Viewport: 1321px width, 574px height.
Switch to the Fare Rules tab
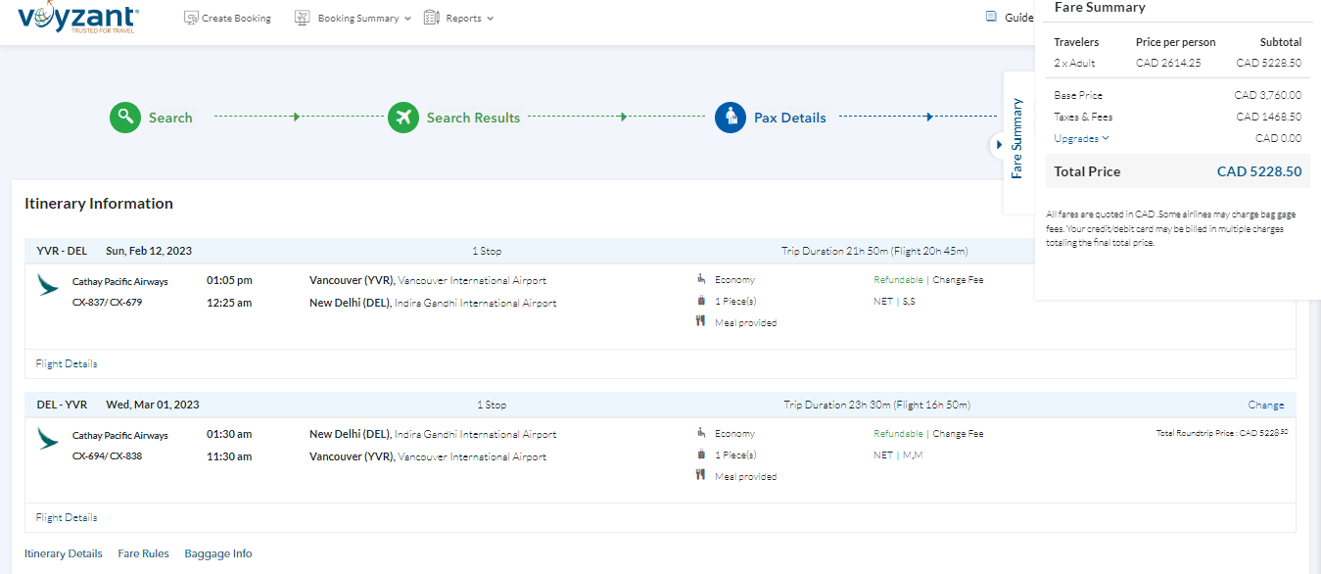pyautogui.click(x=143, y=553)
